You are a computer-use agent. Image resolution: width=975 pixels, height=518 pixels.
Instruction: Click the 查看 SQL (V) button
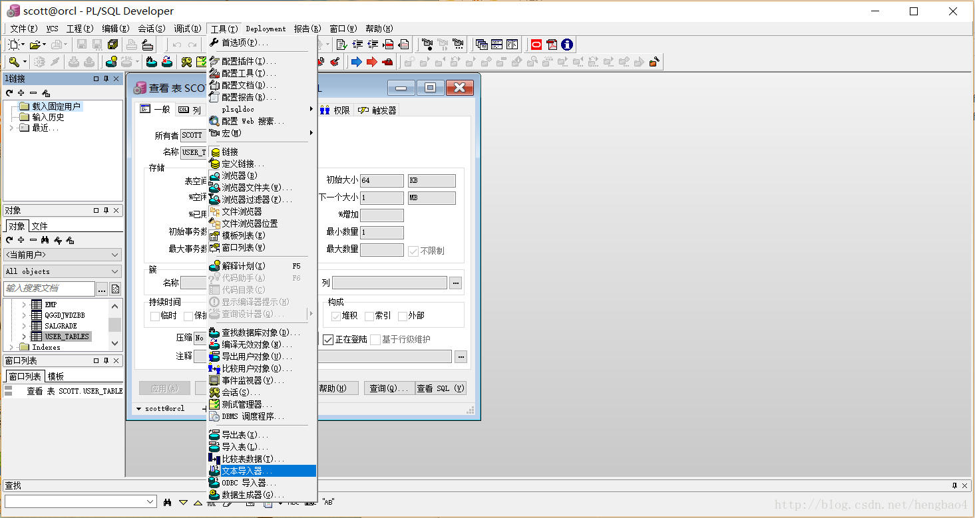(441, 388)
